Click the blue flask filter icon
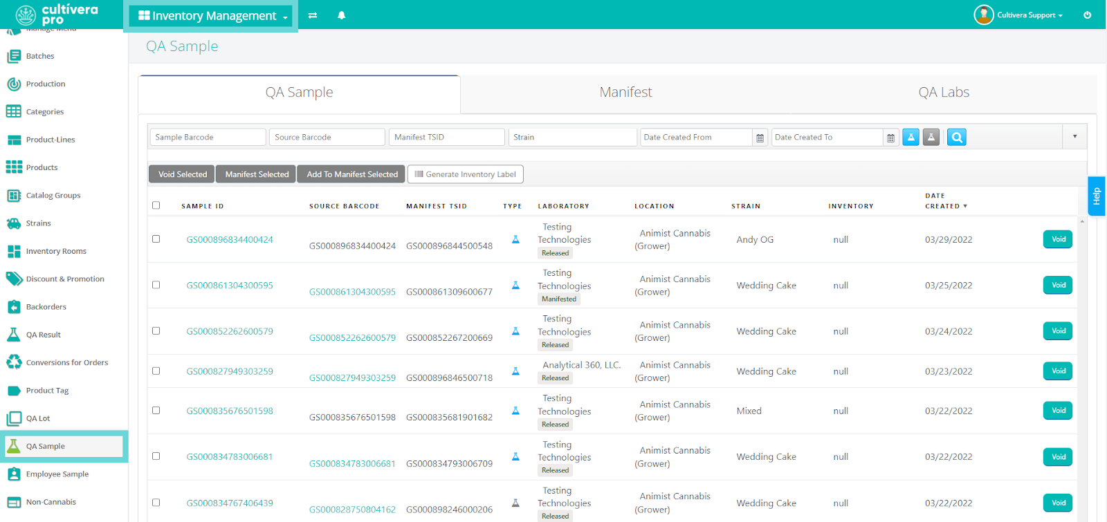Image resolution: width=1107 pixels, height=522 pixels. point(911,138)
